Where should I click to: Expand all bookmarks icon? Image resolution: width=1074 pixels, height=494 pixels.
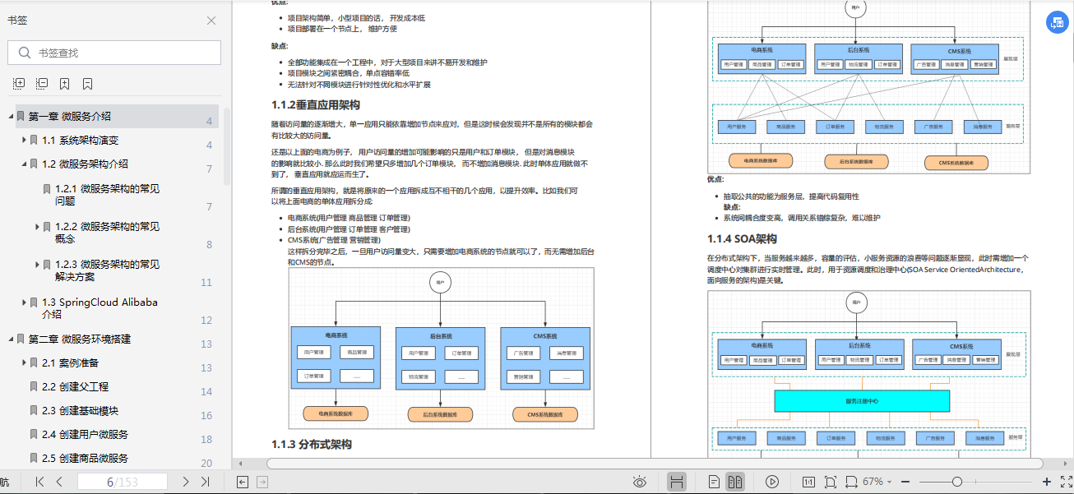[20, 84]
